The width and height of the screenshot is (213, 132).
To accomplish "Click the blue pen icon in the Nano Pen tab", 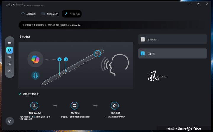I will (66, 14).
